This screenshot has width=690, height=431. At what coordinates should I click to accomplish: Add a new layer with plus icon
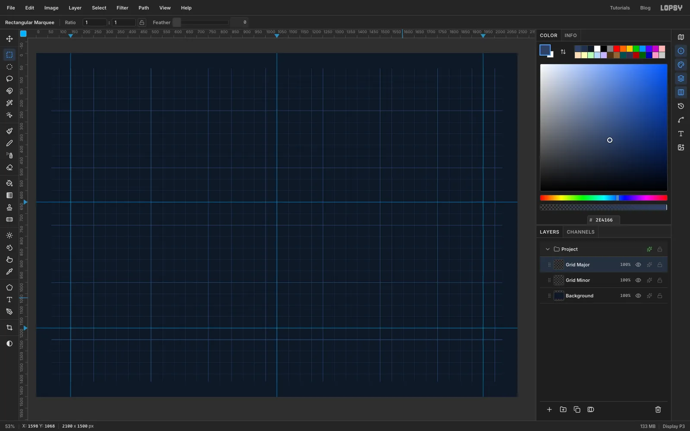tap(549, 409)
